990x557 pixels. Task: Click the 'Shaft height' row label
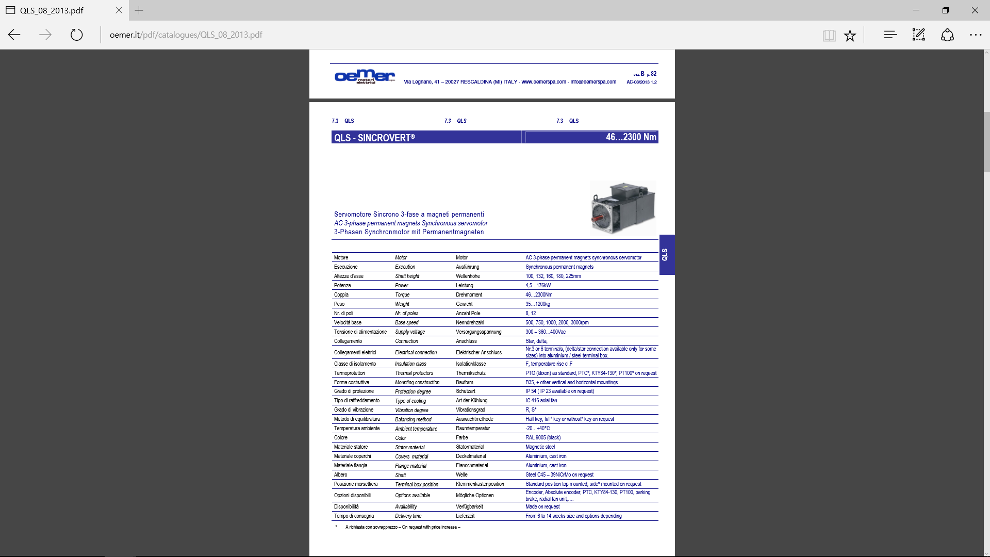407,276
